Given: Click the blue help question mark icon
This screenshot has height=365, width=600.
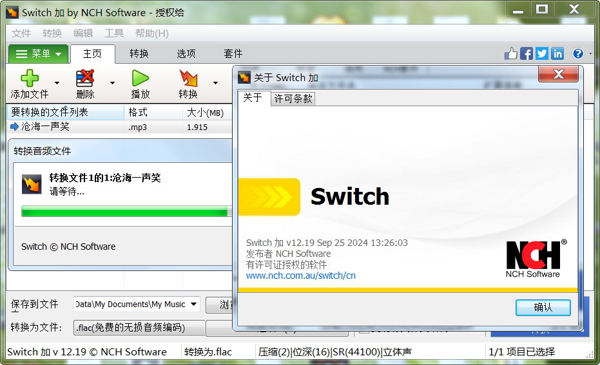Looking at the screenshot, I should coord(578,53).
